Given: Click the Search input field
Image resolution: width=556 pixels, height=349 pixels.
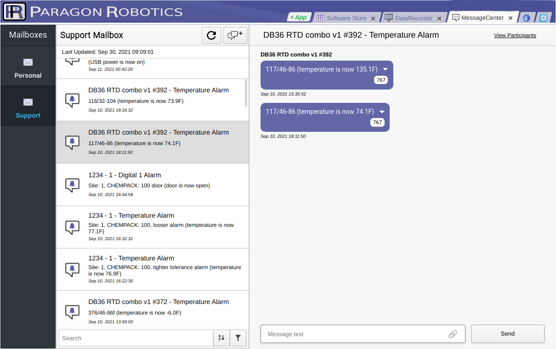Looking at the screenshot, I should pos(136,338).
